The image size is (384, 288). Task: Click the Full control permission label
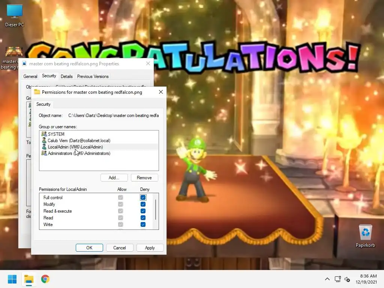tap(53, 197)
